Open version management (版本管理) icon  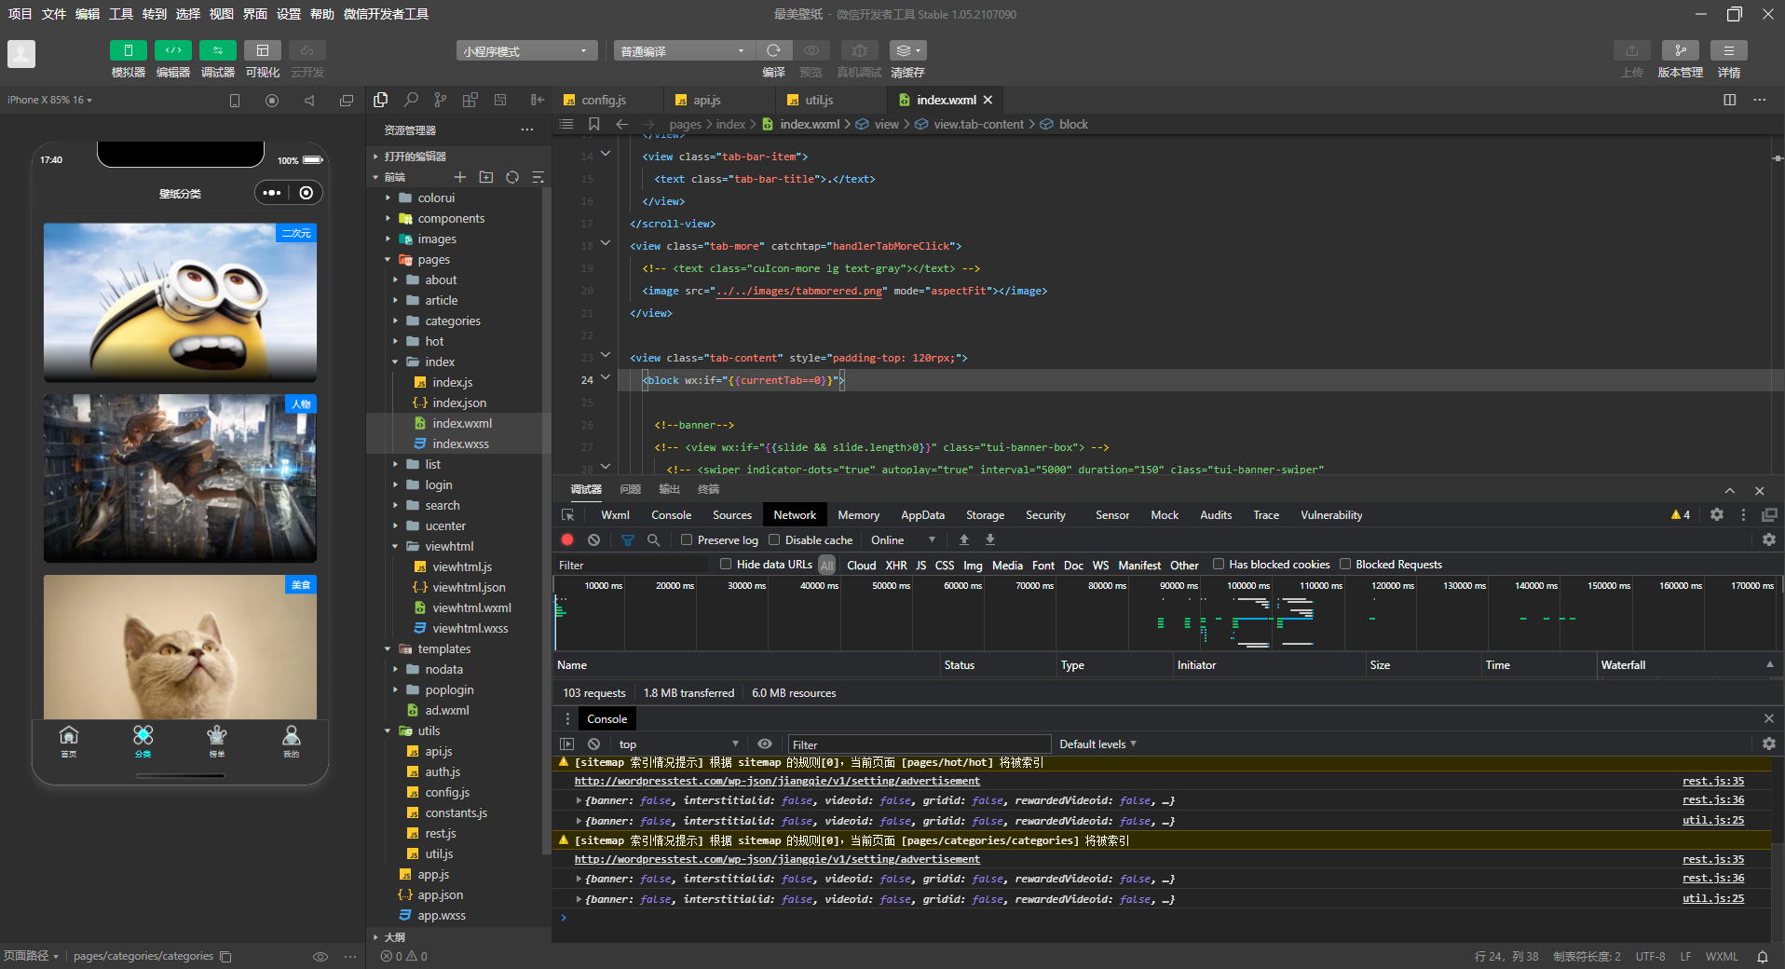click(1680, 50)
